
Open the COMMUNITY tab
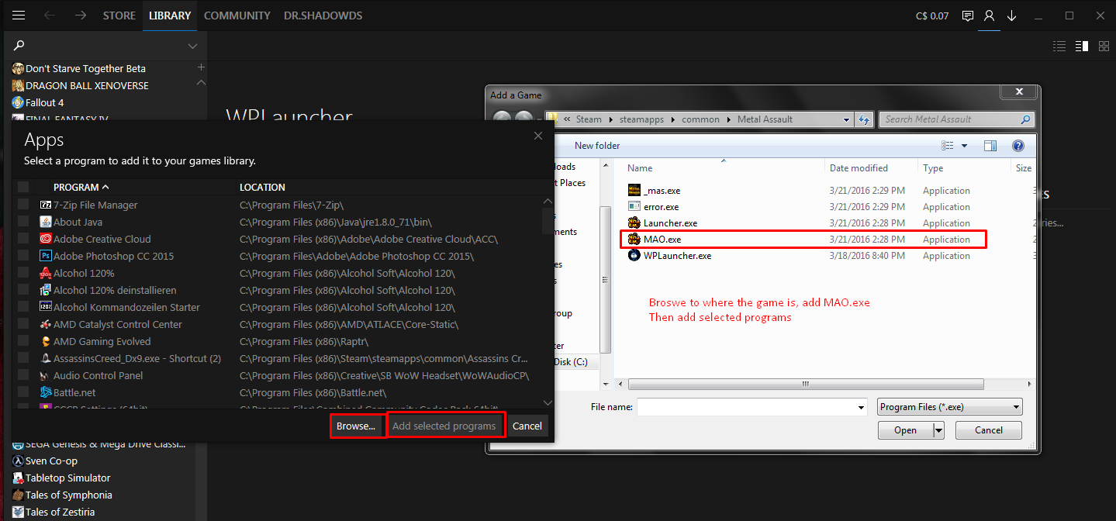pyautogui.click(x=237, y=16)
